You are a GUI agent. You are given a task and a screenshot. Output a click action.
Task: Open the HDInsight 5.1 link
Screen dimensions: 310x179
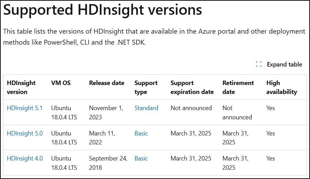click(24, 108)
